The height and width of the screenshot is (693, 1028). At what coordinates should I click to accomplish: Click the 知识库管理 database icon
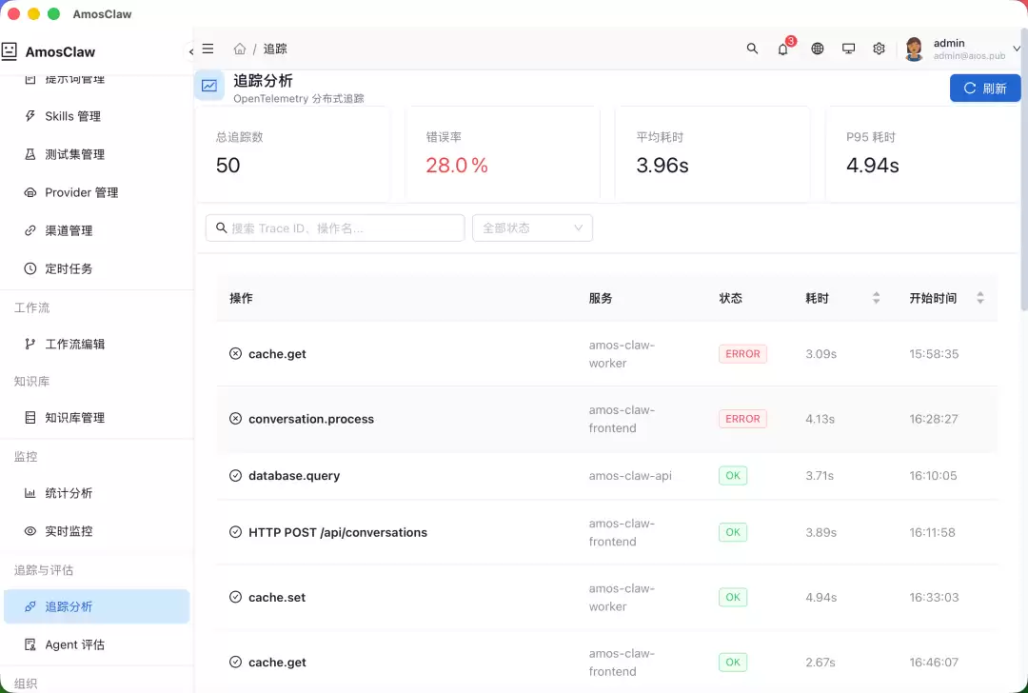click(30, 417)
